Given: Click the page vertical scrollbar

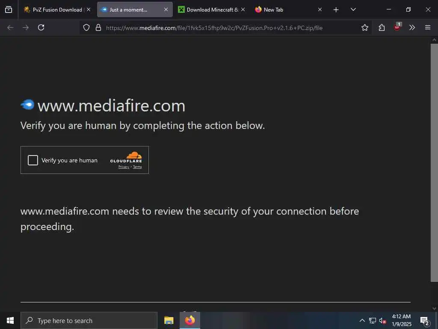Looking at the screenshot, I should point(434,163).
